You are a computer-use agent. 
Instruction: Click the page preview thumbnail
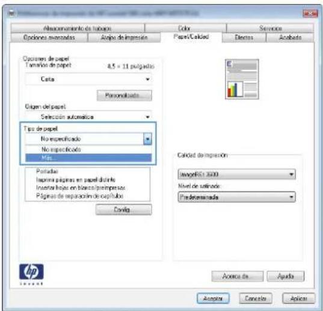click(242, 79)
